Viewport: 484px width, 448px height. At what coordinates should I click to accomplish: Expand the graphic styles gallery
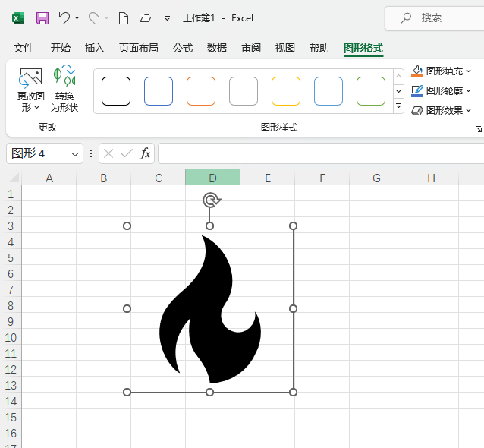[x=399, y=106]
